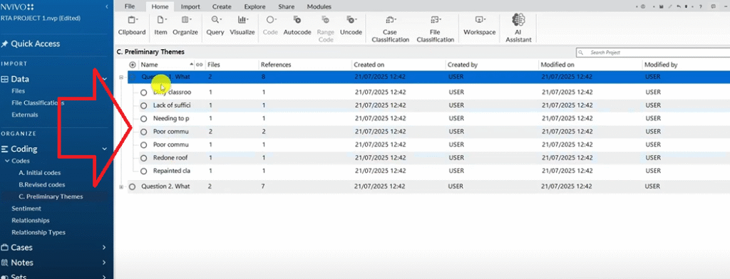Collapse the Question 1. What code tree
The image size is (730, 279).
121,77
